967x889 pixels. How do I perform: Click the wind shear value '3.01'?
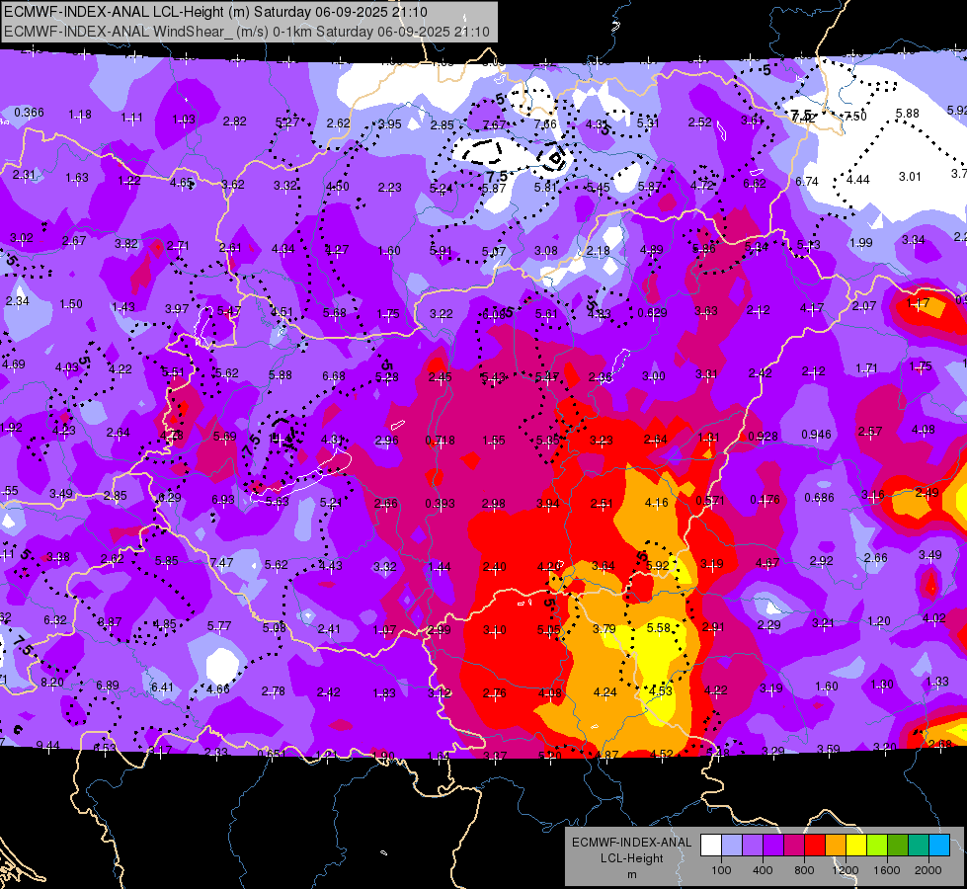coord(910,177)
